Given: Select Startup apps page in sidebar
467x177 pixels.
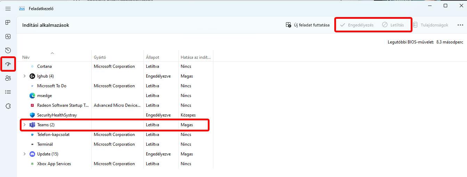Looking at the screenshot, I should pyautogui.click(x=8, y=64).
